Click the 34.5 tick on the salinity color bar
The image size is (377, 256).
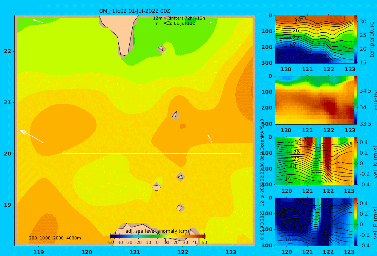coord(365,91)
